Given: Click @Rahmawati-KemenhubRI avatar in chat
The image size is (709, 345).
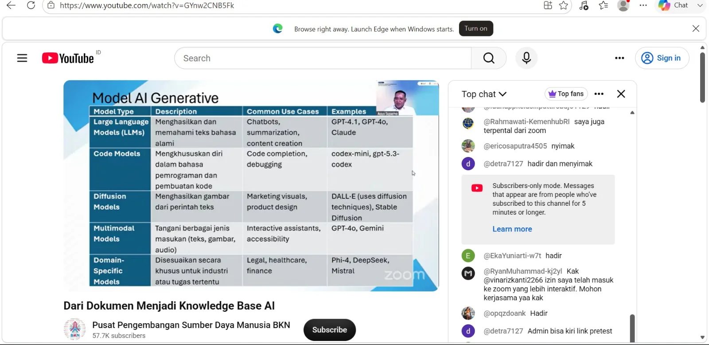Looking at the screenshot, I should coord(468,123).
